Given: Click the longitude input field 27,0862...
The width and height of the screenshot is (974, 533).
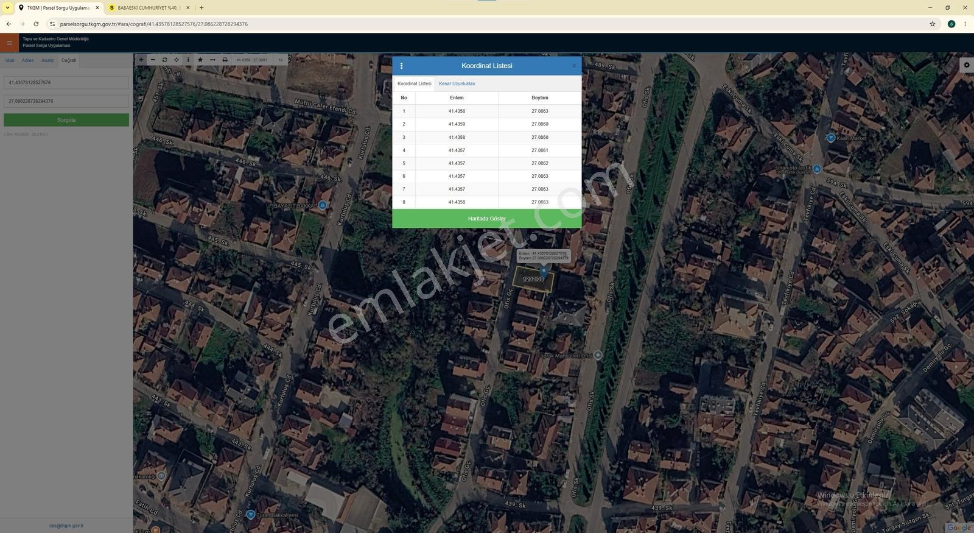Looking at the screenshot, I should (x=66, y=101).
